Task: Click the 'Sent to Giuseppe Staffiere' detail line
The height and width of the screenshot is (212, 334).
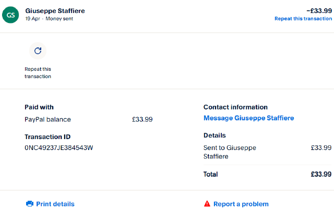Action: [230, 152]
